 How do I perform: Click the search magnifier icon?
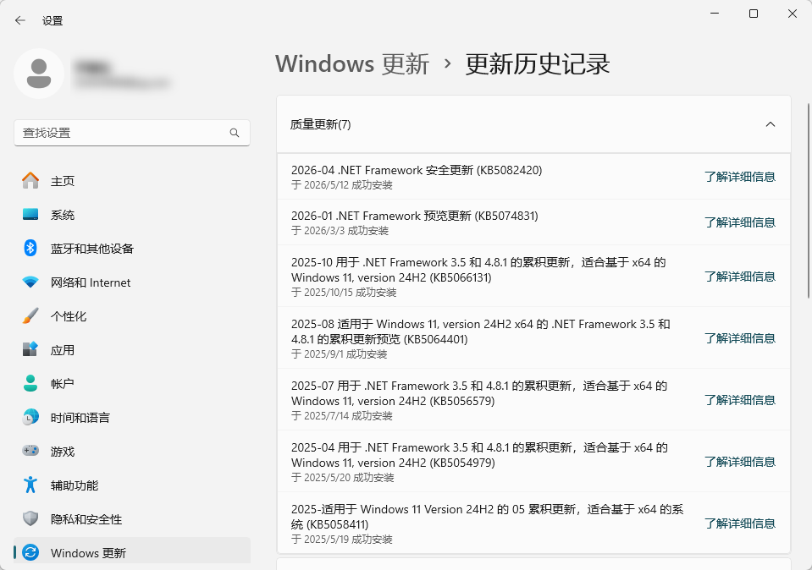pos(234,133)
